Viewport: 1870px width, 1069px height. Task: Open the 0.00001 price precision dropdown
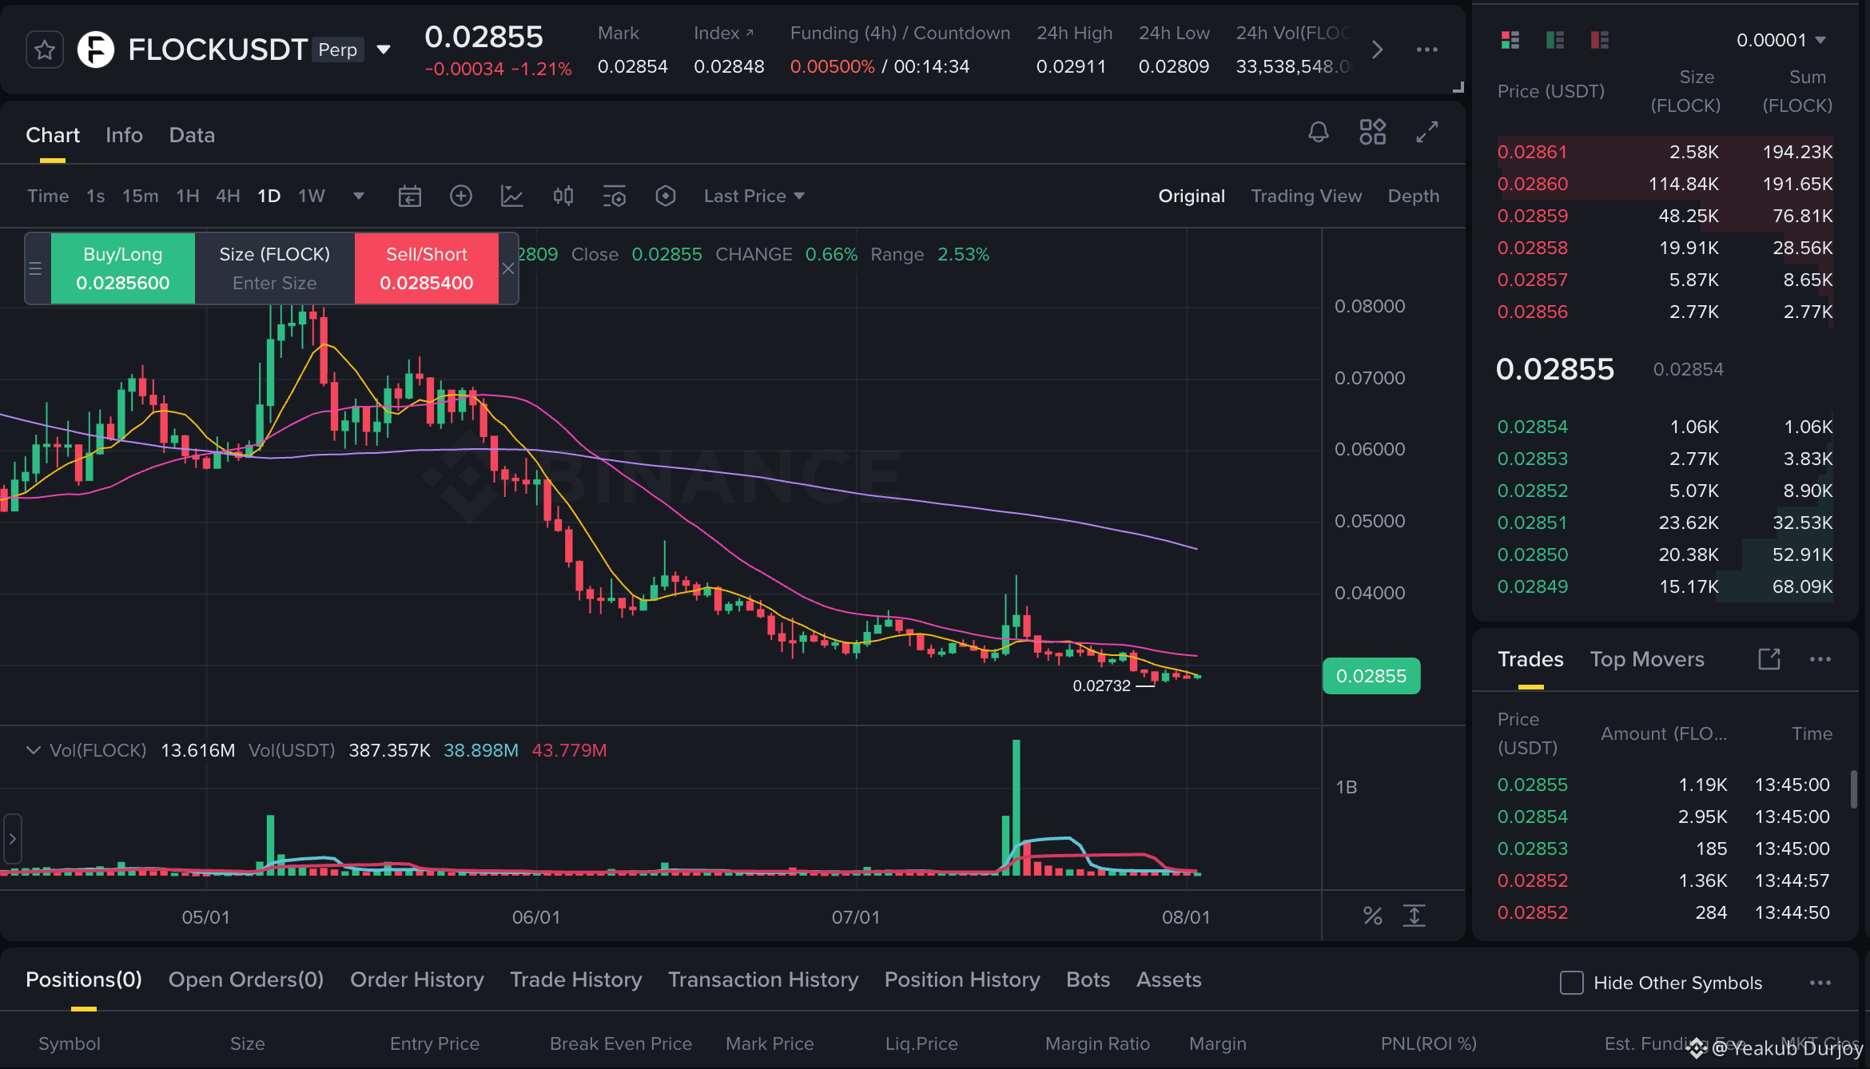tap(1780, 40)
